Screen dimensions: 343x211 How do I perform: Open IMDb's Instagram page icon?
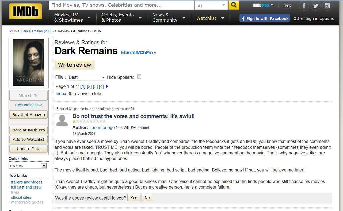point(327,6)
